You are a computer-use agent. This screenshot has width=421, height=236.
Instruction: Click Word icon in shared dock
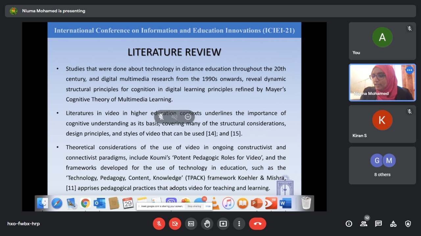pyautogui.click(x=285, y=203)
